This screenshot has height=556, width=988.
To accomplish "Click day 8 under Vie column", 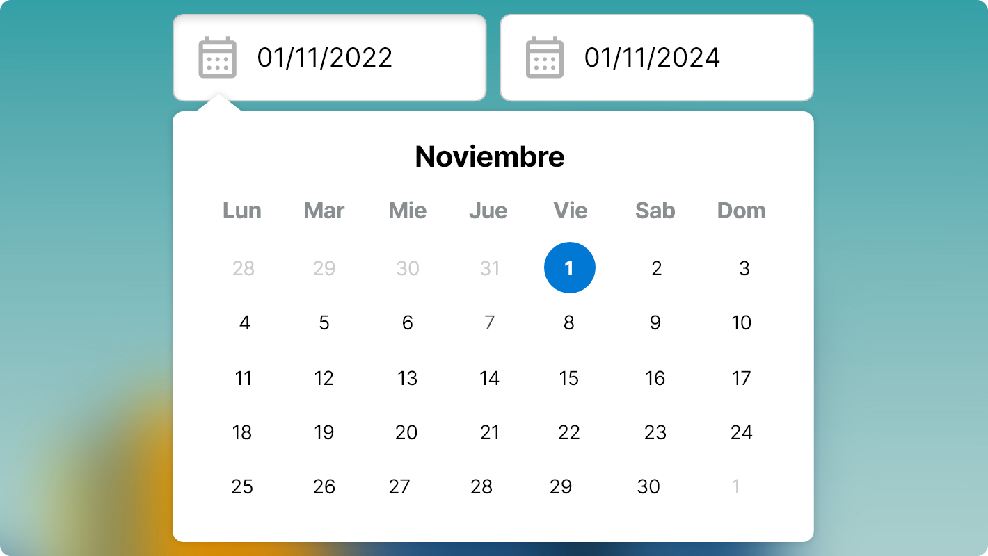I will 569,322.
